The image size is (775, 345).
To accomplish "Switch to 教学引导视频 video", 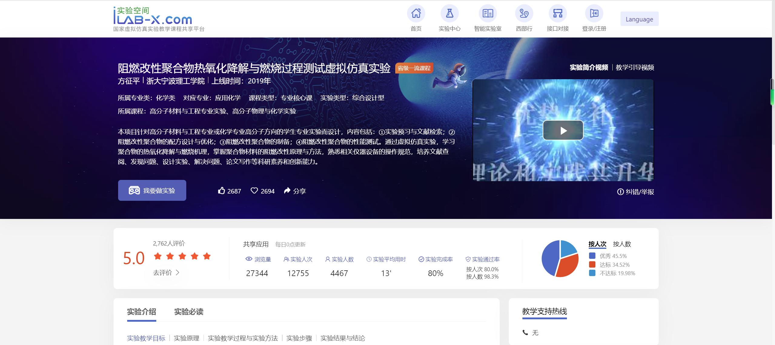I will pyautogui.click(x=635, y=67).
